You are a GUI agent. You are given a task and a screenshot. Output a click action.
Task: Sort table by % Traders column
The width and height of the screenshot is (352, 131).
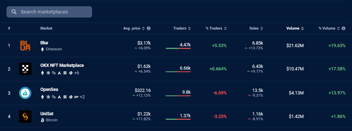(x=216, y=28)
